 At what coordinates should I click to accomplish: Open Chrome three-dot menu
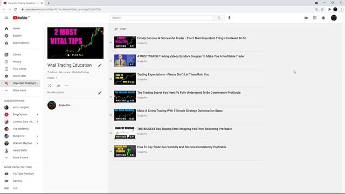click(x=341, y=10)
